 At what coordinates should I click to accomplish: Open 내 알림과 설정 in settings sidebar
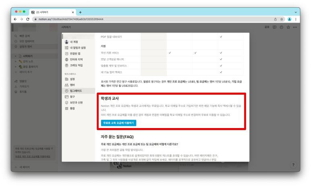tap(77, 48)
